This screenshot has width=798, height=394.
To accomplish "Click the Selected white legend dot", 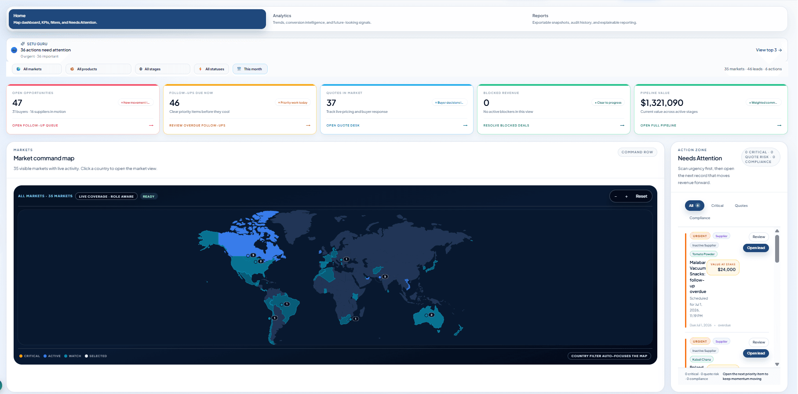I will [86, 356].
